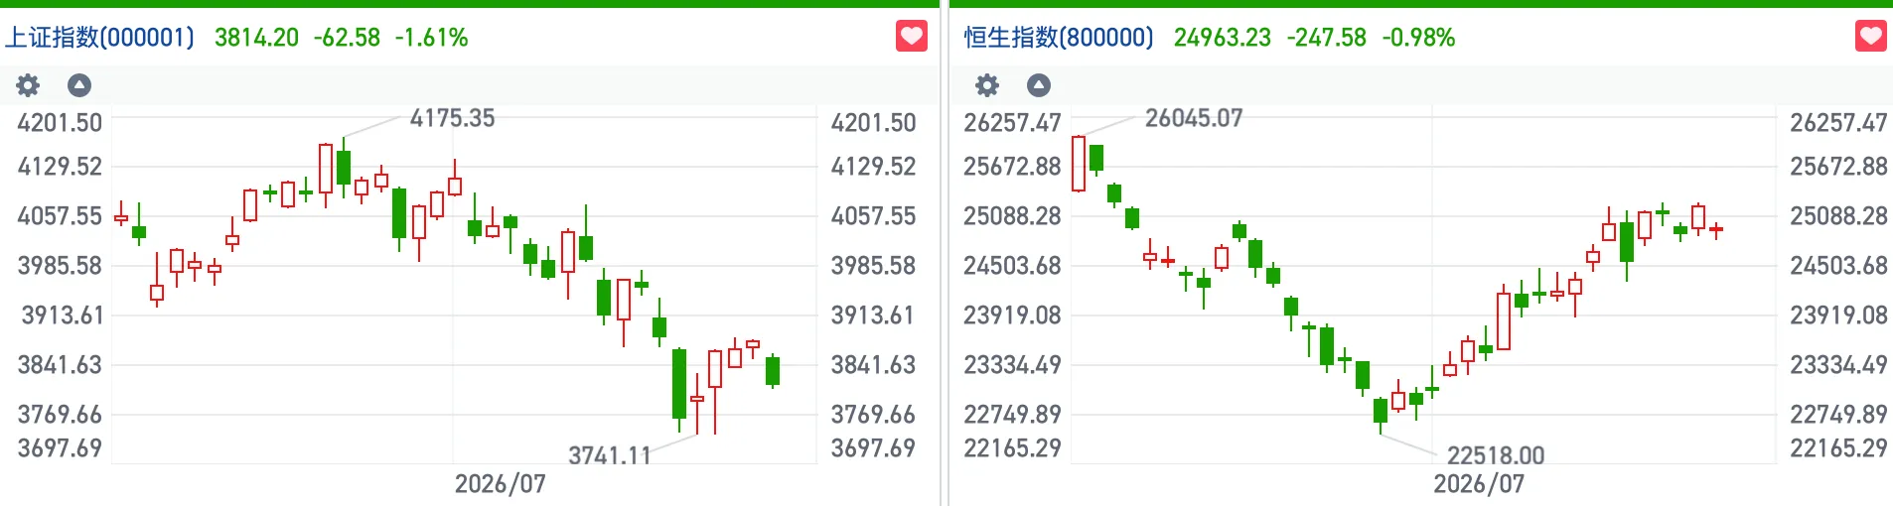Viewport: 1893px width, 506px height.
Task: Select the 22518.00 low label on Hang Seng
Action: point(1496,455)
